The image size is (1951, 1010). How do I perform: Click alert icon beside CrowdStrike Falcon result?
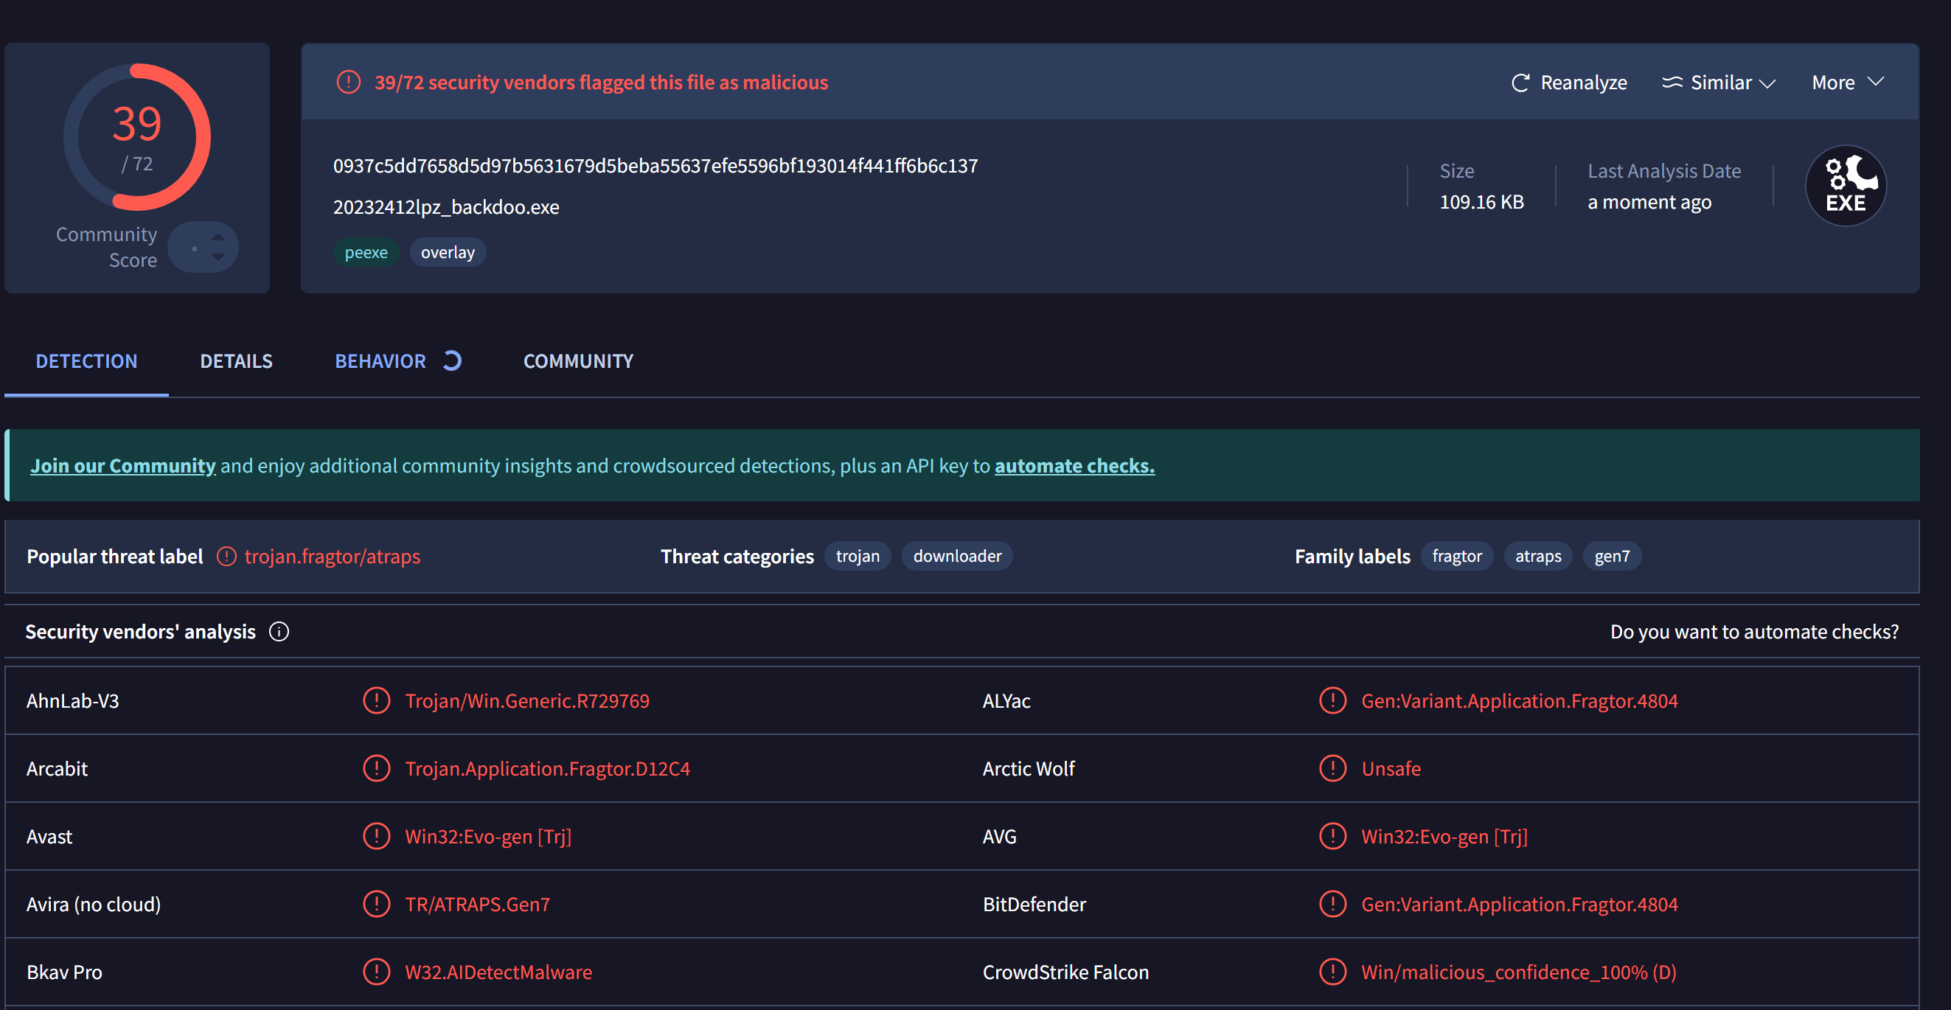point(1332,972)
